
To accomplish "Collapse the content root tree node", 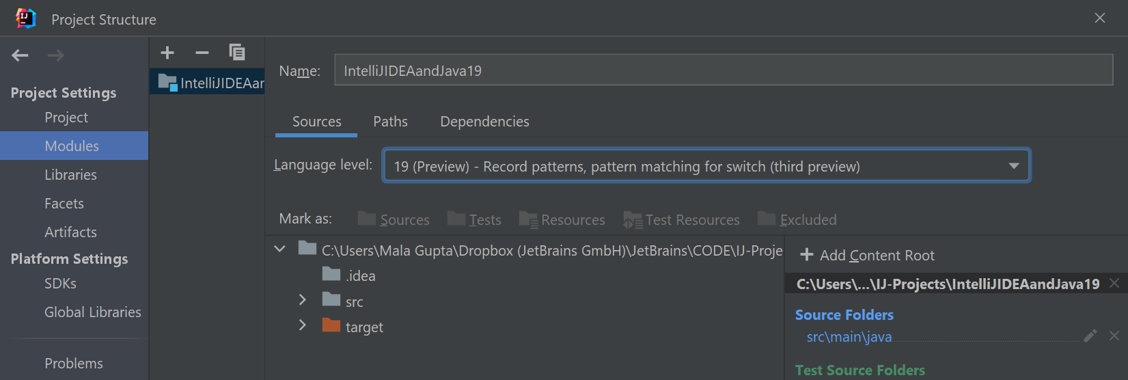I will coord(279,249).
